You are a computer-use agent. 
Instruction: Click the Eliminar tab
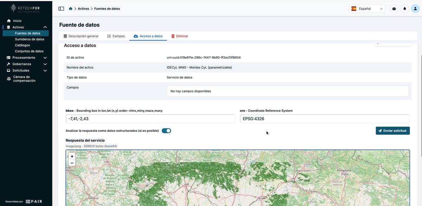click(x=179, y=36)
